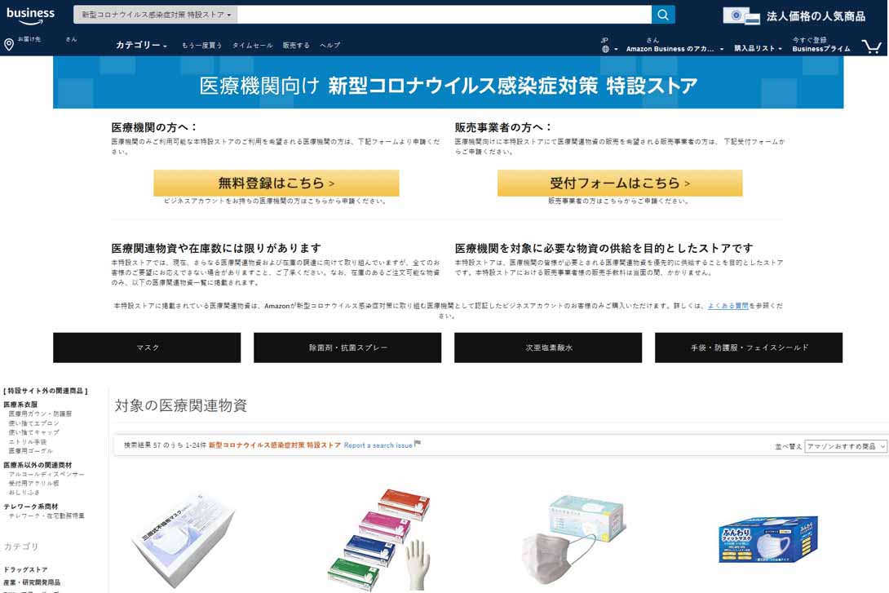Open the Amazon Business account menu

674,49
